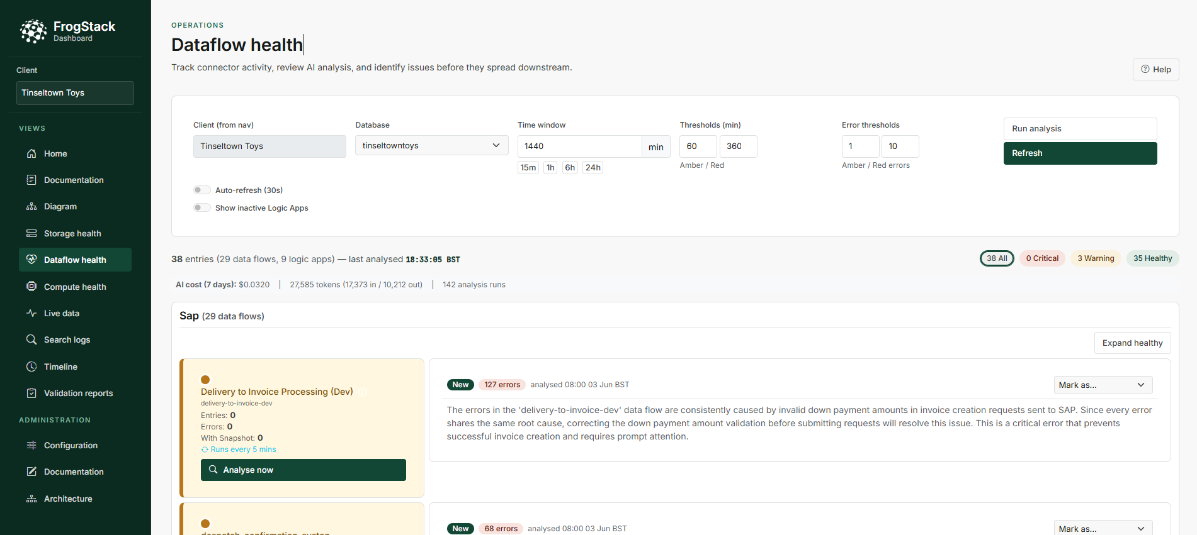Click the Documentation icon under Views
Screen dimensions: 1197x535
31,180
